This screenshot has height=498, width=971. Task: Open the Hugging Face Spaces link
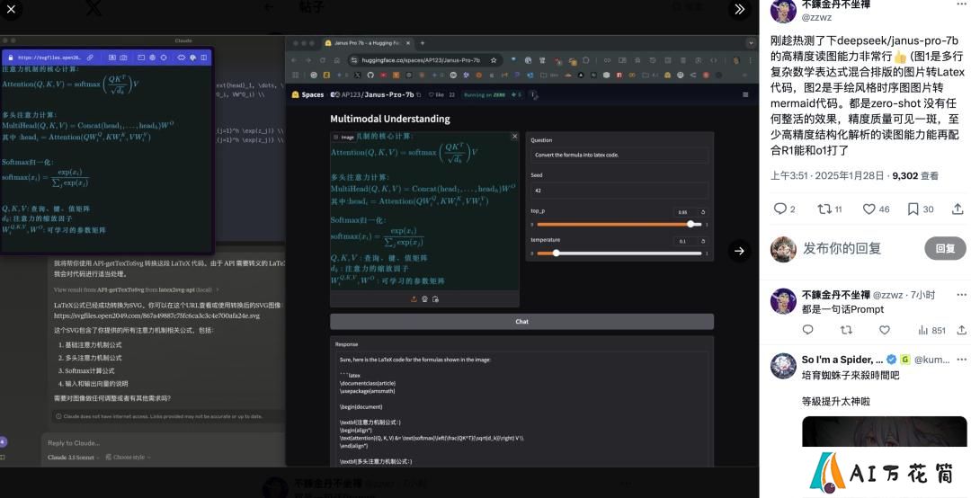[x=307, y=94]
